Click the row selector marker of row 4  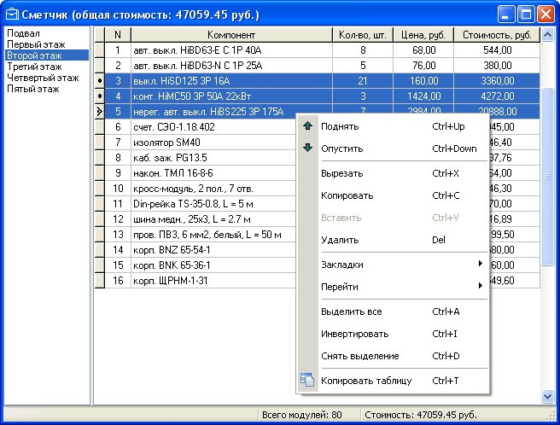click(100, 96)
